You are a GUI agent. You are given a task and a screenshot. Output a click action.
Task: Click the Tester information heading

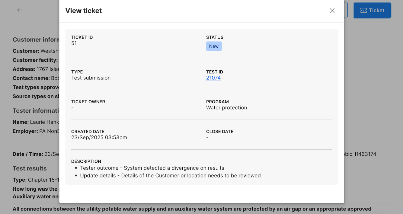coord(36,111)
